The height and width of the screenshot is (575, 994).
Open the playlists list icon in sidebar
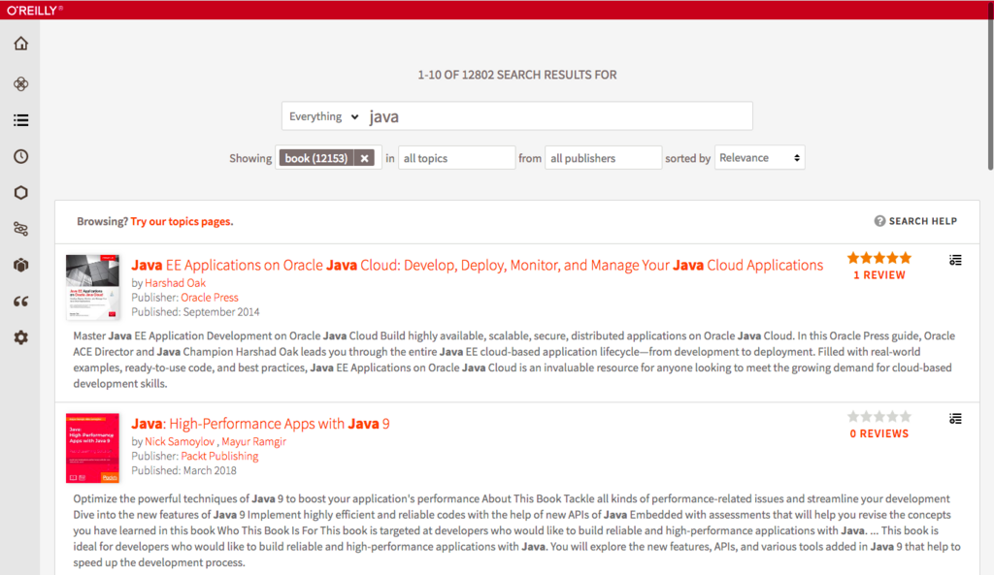(x=21, y=120)
